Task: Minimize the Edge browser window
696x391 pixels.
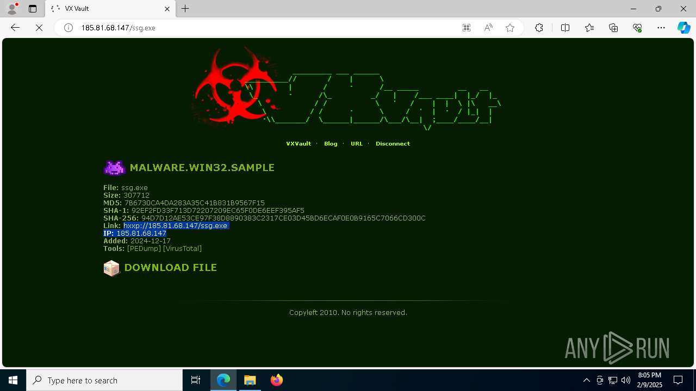Action: coord(633,9)
